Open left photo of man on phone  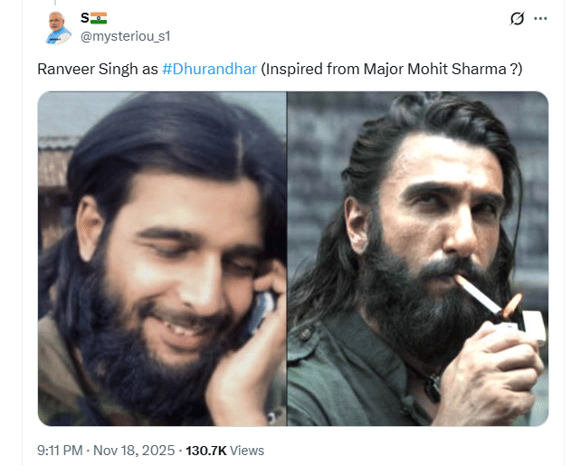[162, 259]
